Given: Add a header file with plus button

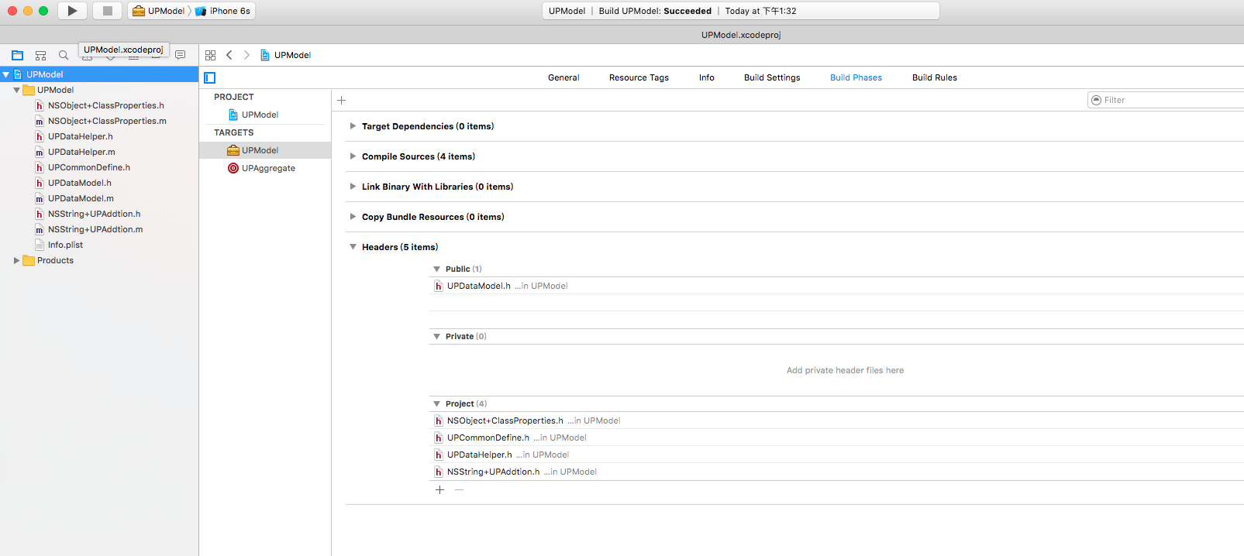Looking at the screenshot, I should tap(439, 489).
